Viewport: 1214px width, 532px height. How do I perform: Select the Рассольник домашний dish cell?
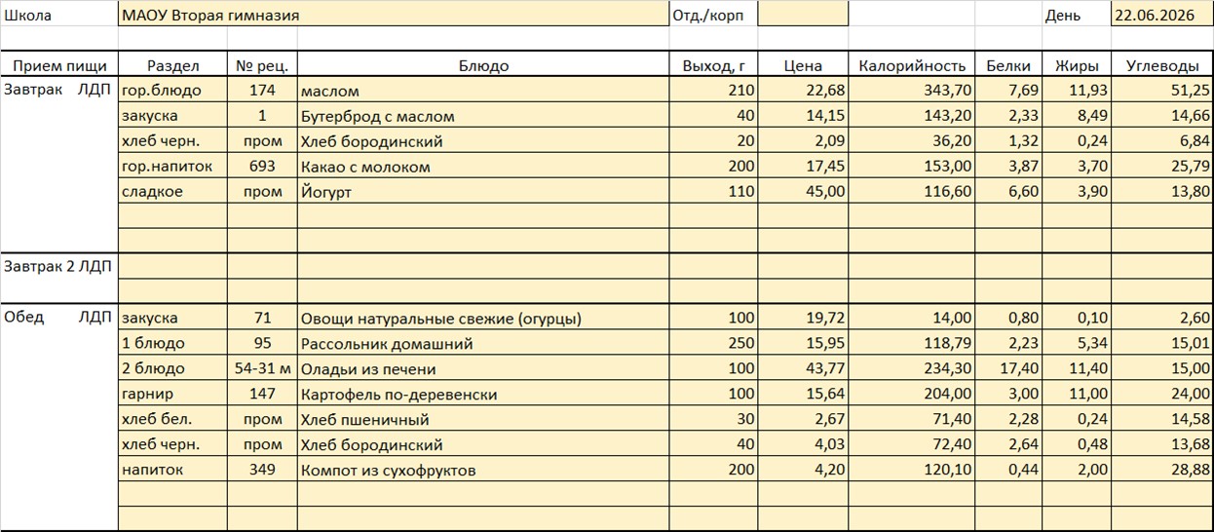[483, 343]
